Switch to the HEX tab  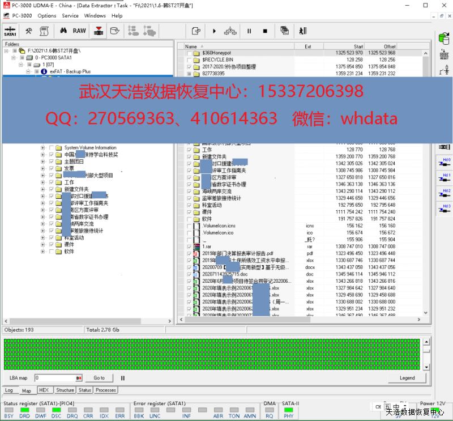pos(44,390)
